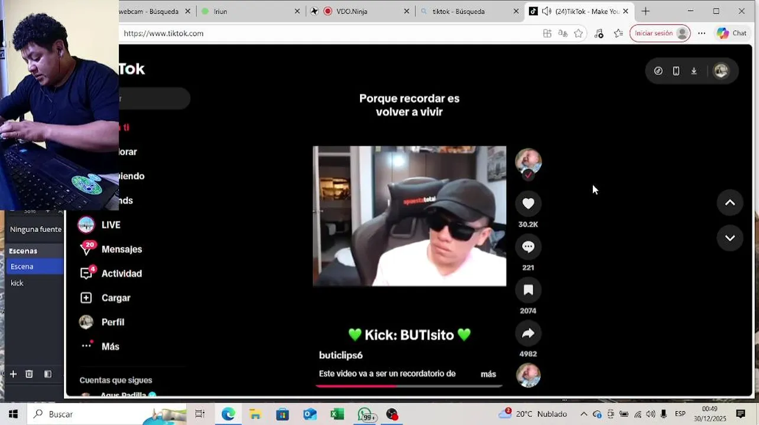Share the video using arrow above 4982

528,333
